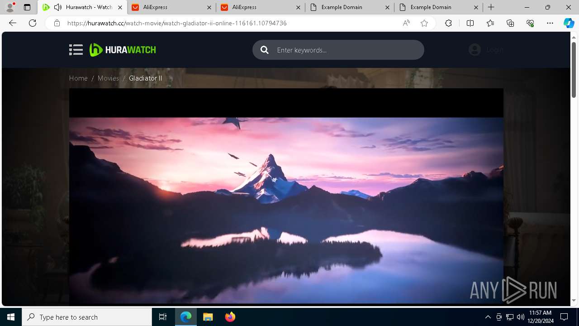Close the Hurawatch tab
The image size is (579, 326).
[x=120, y=7]
